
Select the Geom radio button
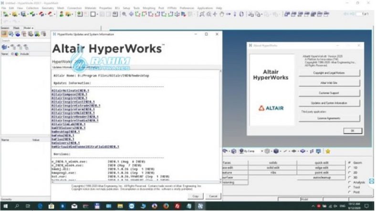point(350,163)
